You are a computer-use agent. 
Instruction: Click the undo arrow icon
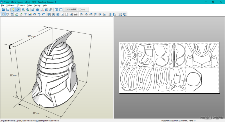(x=39, y=14)
